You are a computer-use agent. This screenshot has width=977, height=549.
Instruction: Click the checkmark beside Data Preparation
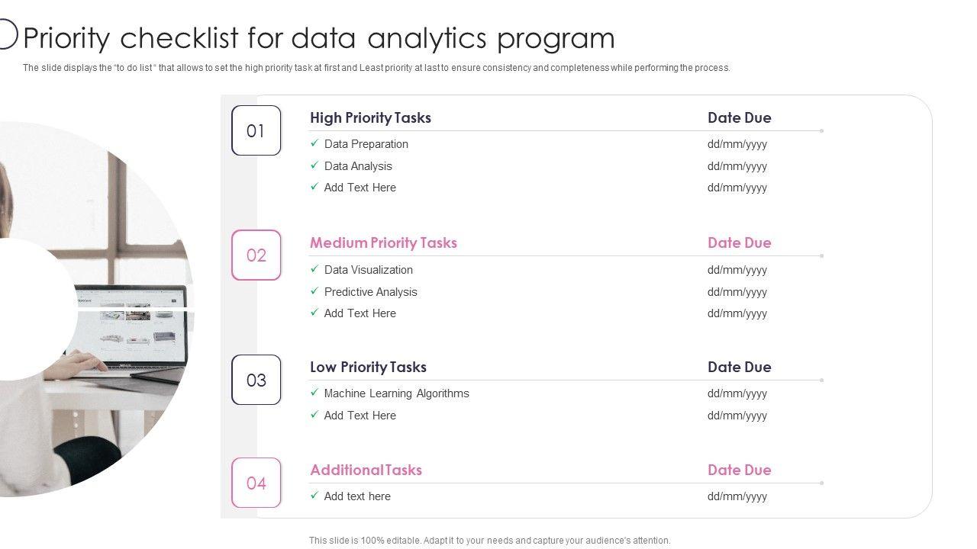(314, 143)
